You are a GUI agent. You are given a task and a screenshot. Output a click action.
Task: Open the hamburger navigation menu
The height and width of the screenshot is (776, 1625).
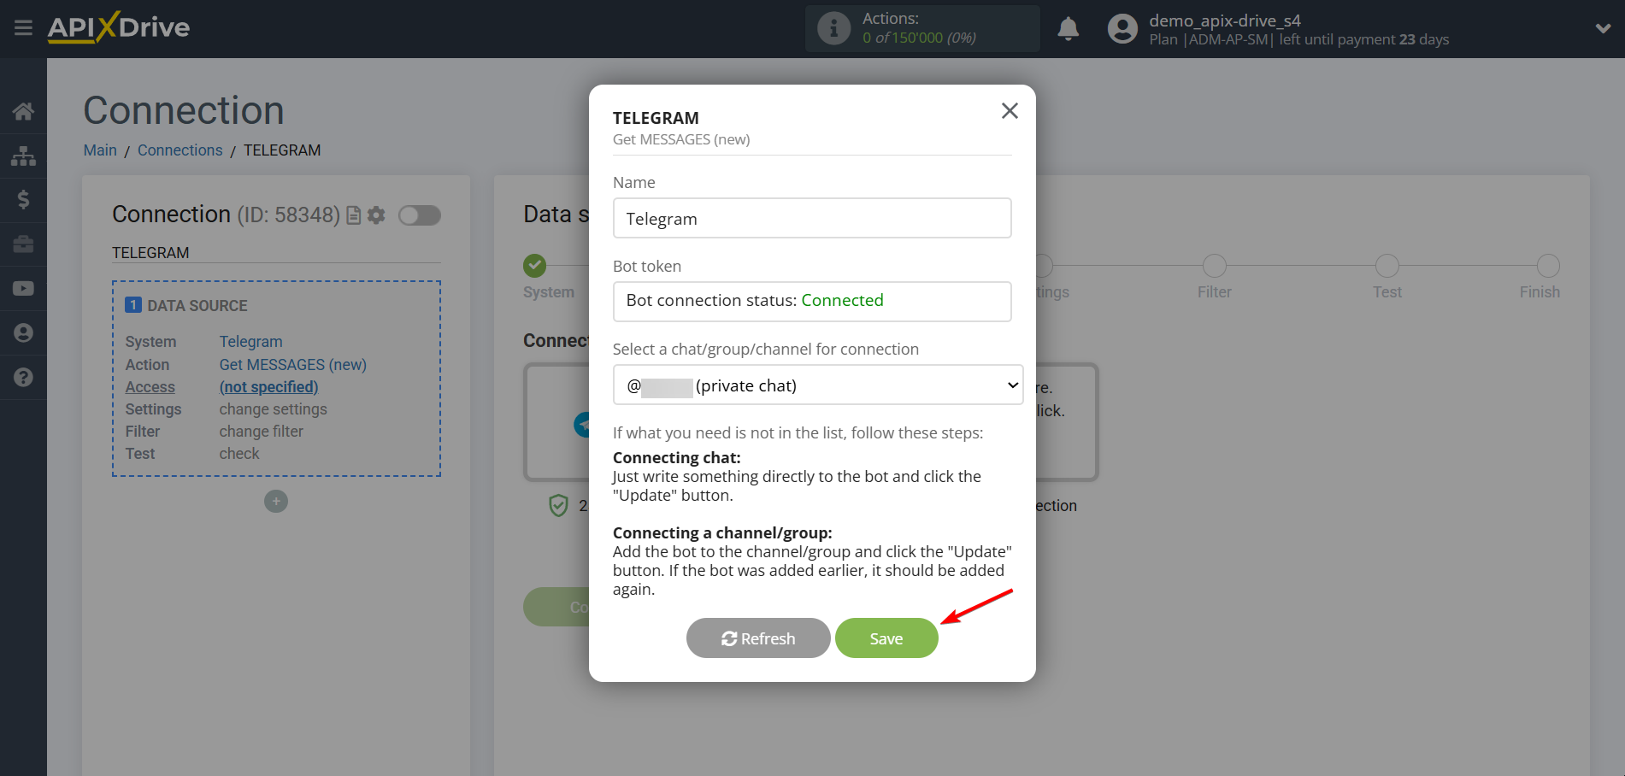click(23, 27)
